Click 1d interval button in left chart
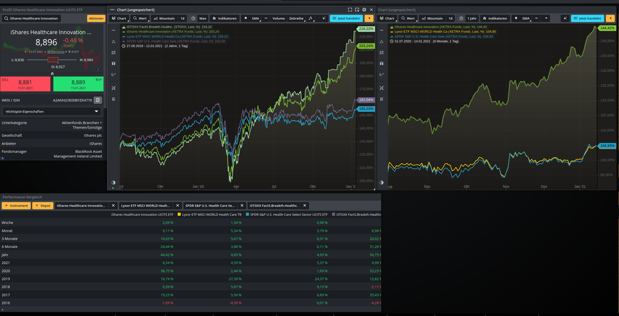This screenshot has height=316, width=619. pos(182,18)
